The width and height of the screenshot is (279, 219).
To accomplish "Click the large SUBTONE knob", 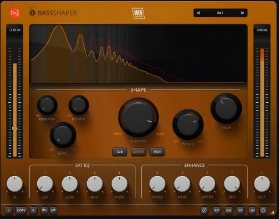I will [138, 117].
